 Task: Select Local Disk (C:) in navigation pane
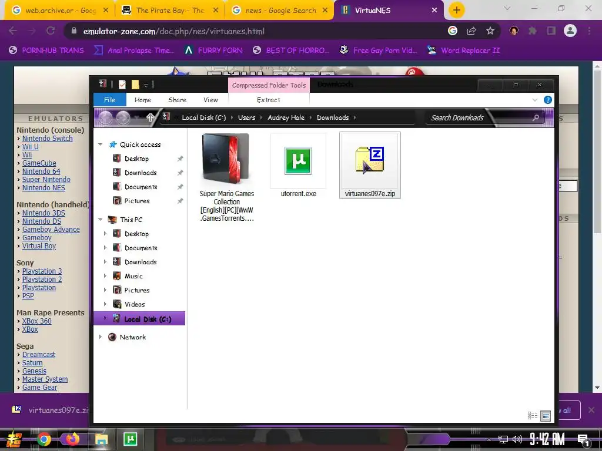tap(139, 319)
